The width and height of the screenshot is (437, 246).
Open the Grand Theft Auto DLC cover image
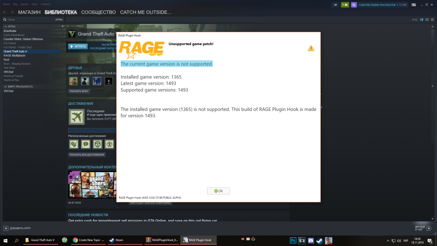click(92, 185)
